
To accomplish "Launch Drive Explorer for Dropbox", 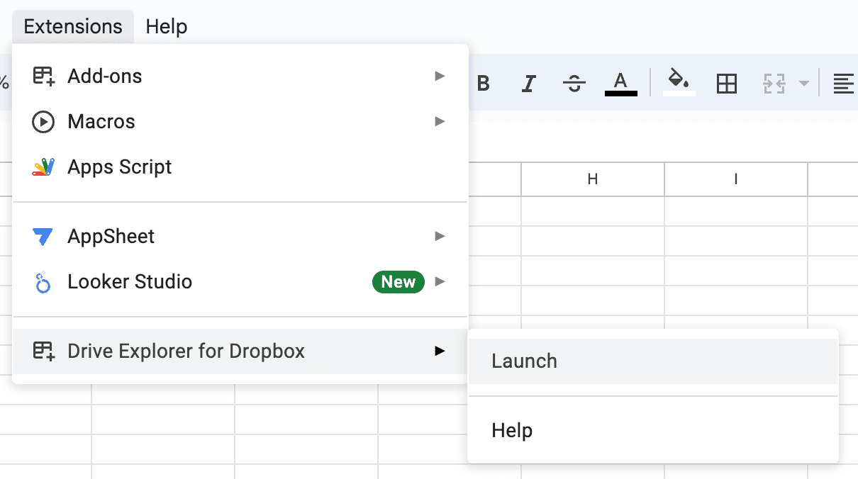I will (524, 361).
